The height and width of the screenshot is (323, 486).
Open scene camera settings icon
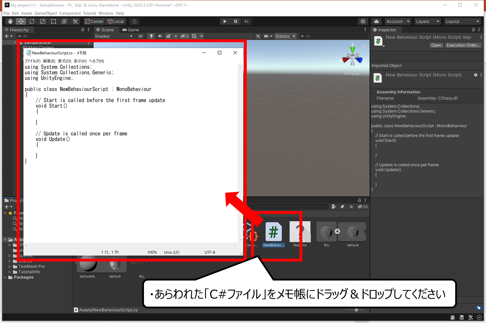[266, 36]
